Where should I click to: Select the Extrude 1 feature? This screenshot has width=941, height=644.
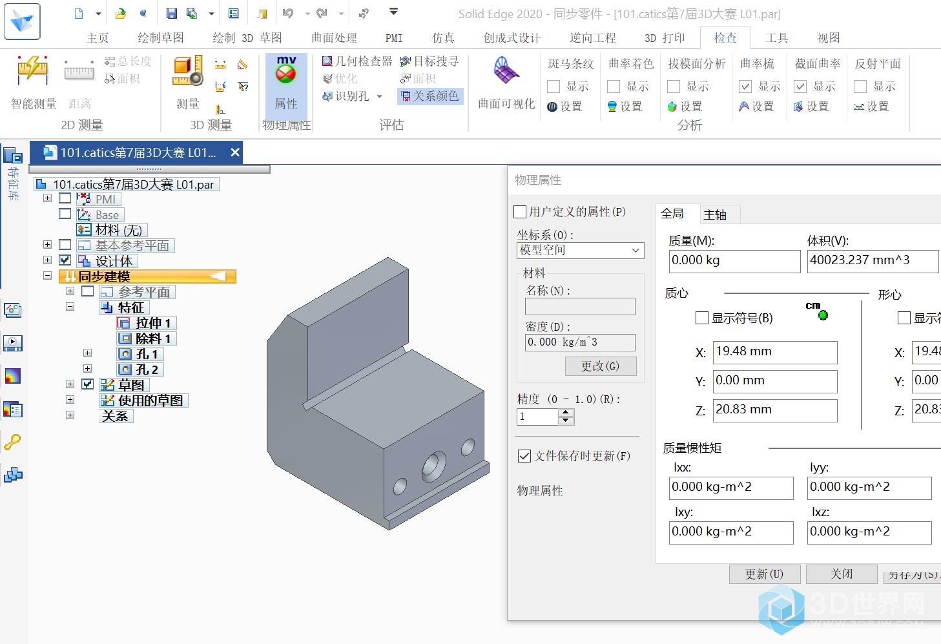click(x=147, y=323)
